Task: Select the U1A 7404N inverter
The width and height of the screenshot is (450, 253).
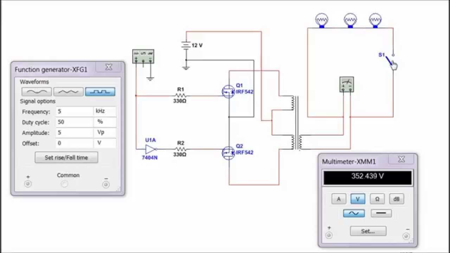Action: click(150, 149)
